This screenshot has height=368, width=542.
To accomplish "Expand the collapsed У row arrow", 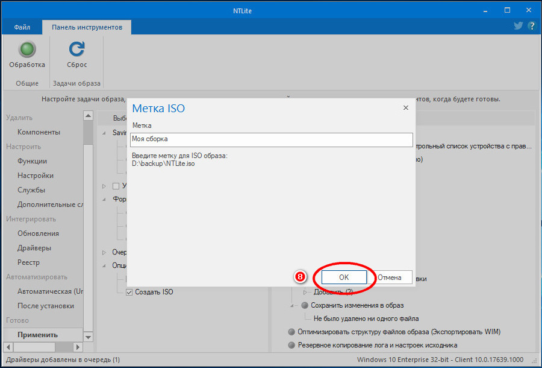I will 104,186.
